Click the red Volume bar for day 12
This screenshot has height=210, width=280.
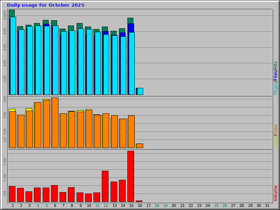click(105, 186)
